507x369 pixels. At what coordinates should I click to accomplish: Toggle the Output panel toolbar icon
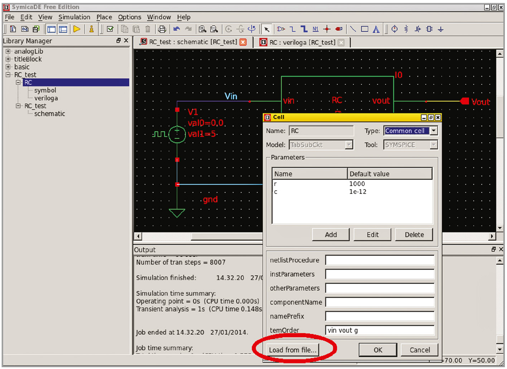pos(63,29)
